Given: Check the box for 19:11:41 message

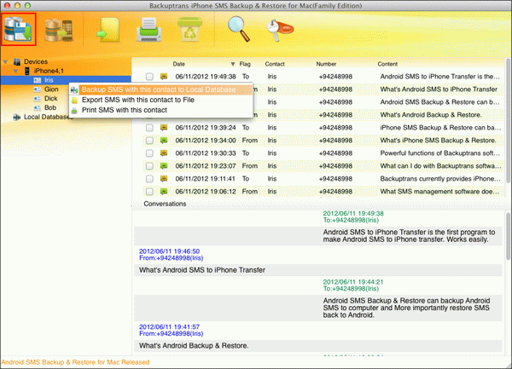Looking at the screenshot, I should pyautogui.click(x=149, y=179).
